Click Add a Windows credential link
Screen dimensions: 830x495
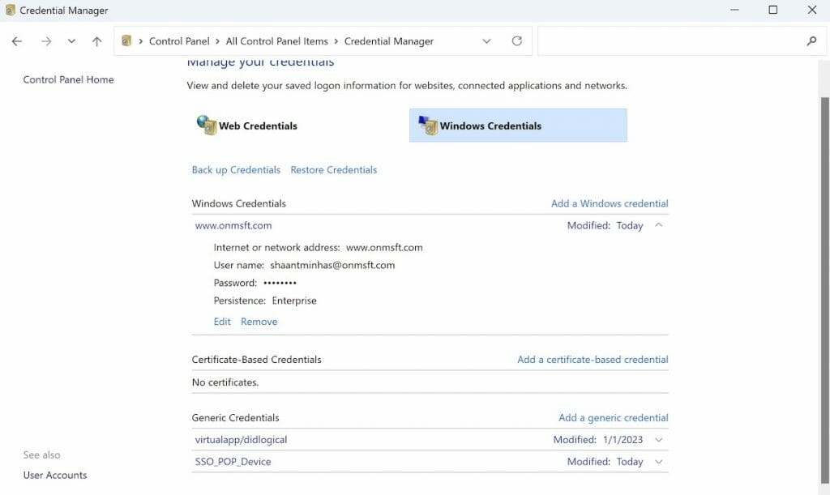point(610,203)
